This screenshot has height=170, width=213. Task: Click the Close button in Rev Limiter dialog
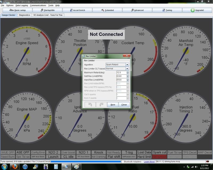124,105
